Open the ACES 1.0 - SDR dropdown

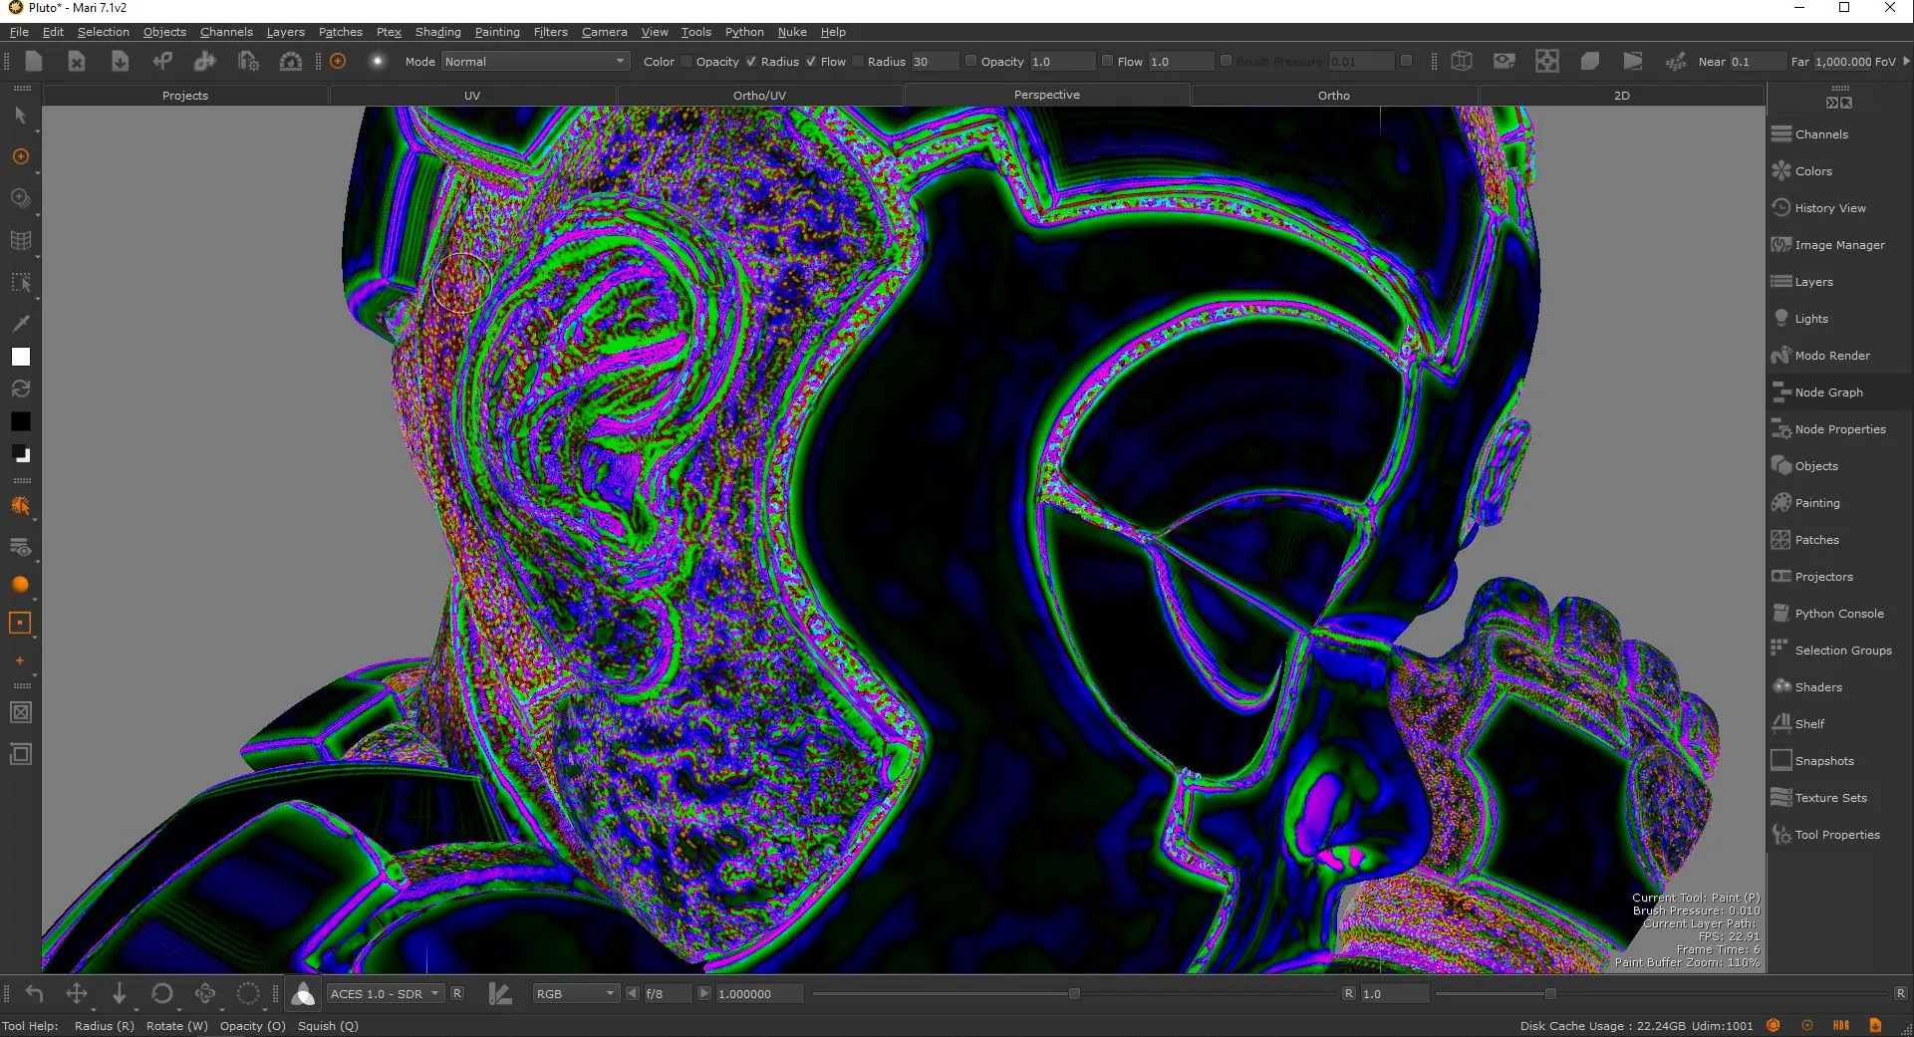385,994
